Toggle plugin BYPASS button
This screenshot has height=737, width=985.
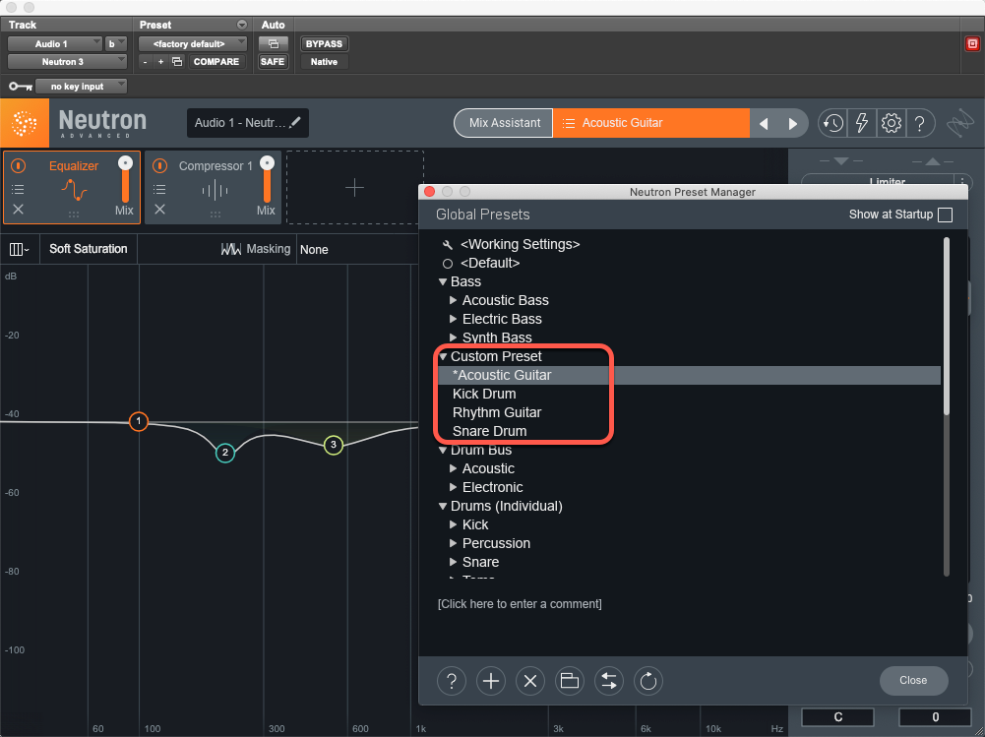point(324,44)
